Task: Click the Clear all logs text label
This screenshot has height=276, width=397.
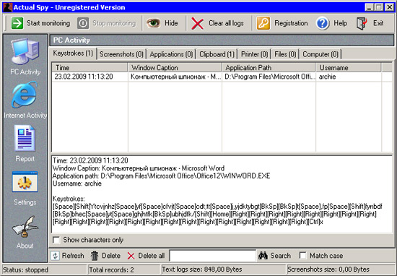Action: pos(226,23)
